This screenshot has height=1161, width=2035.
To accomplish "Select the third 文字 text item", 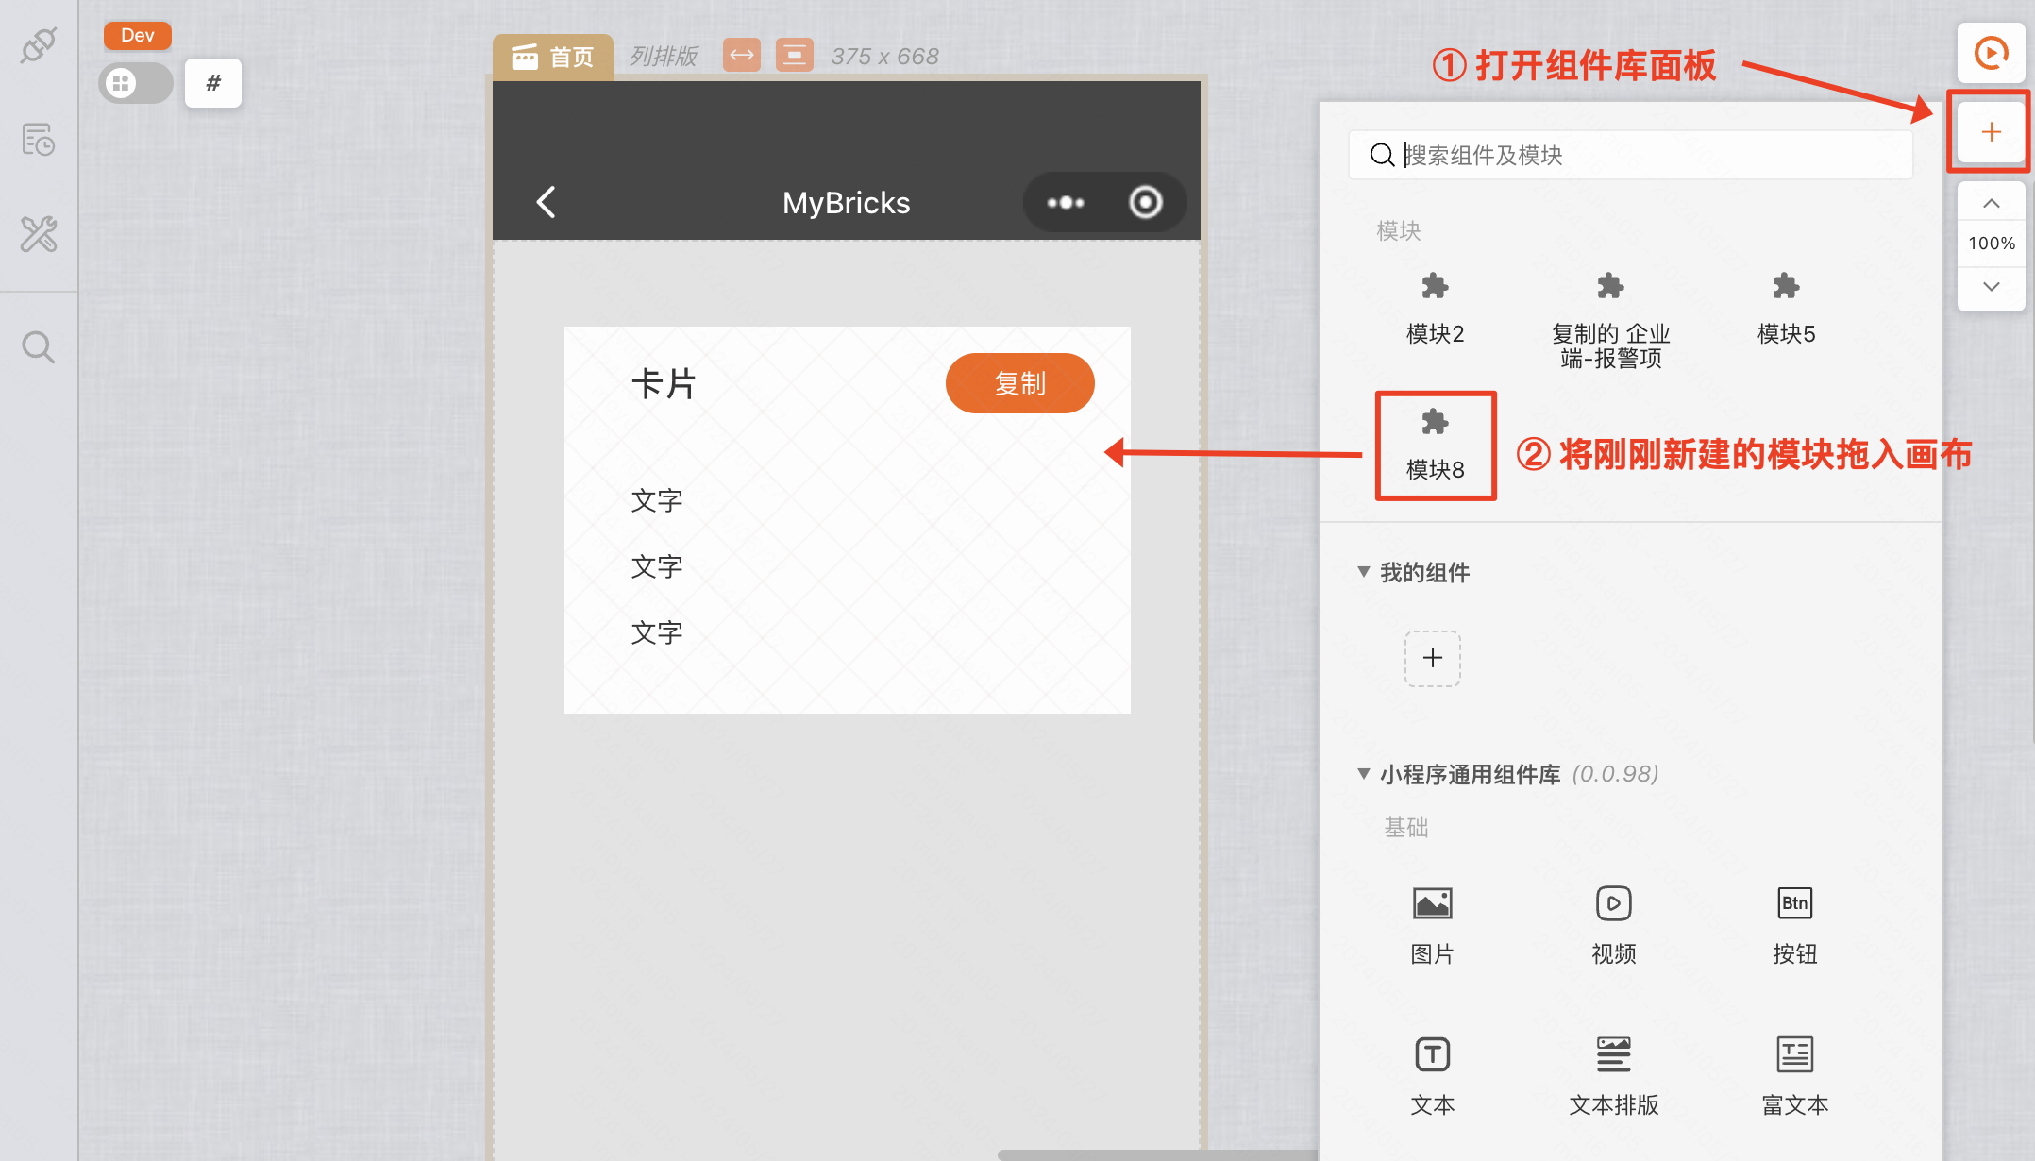I will 657,632.
